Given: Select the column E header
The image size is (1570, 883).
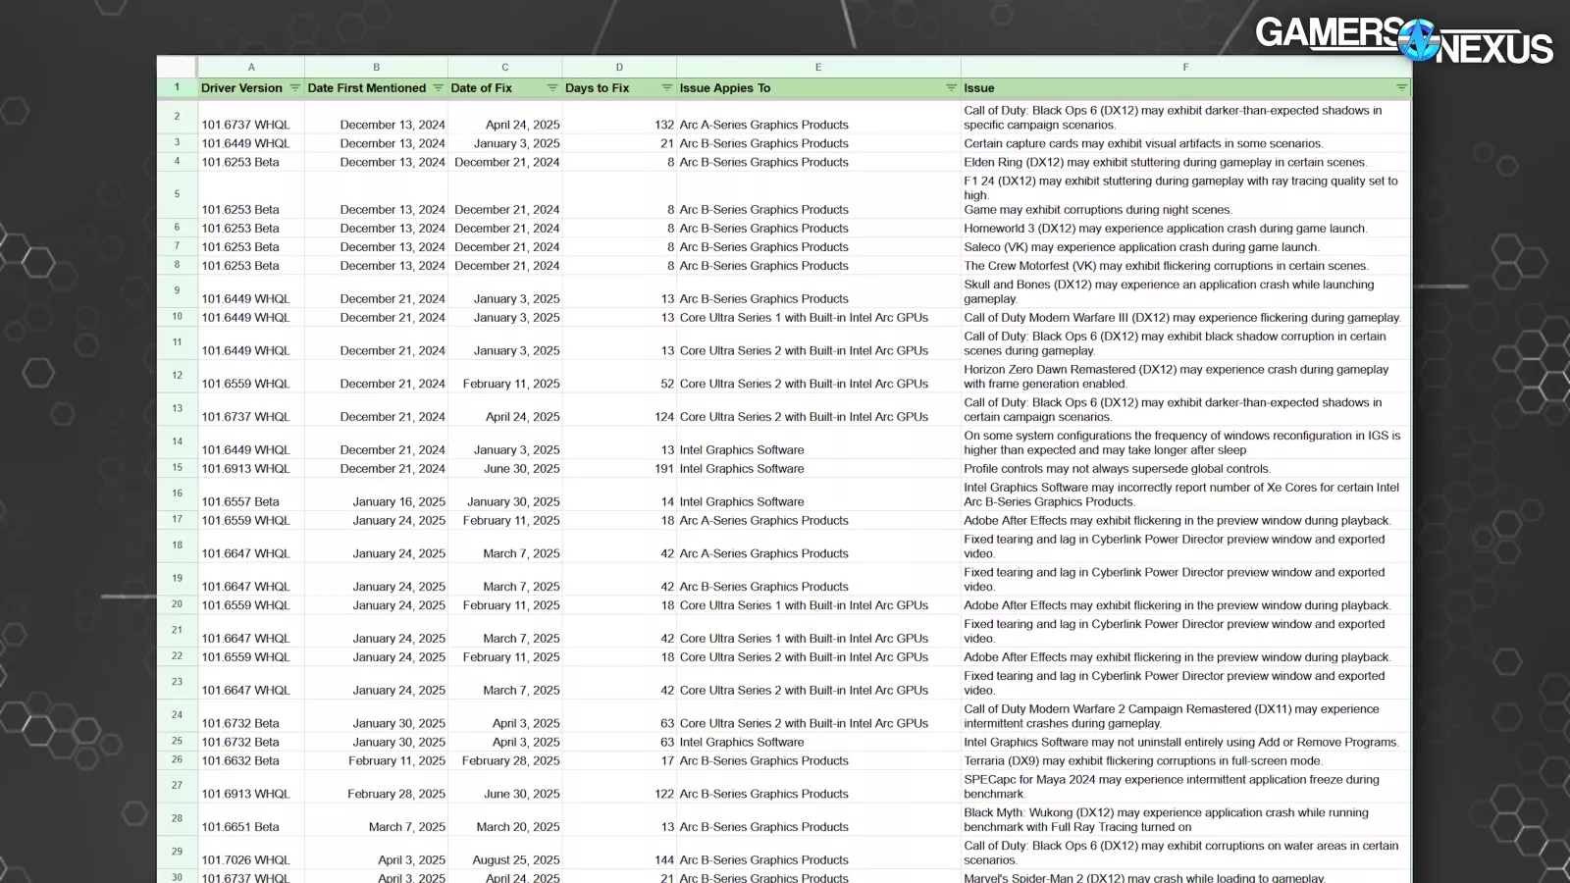Looking at the screenshot, I should [x=817, y=68].
